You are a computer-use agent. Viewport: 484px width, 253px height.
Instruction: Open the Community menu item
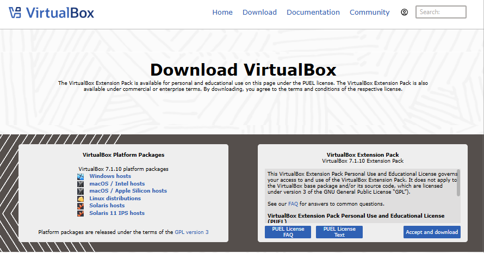coord(369,13)
